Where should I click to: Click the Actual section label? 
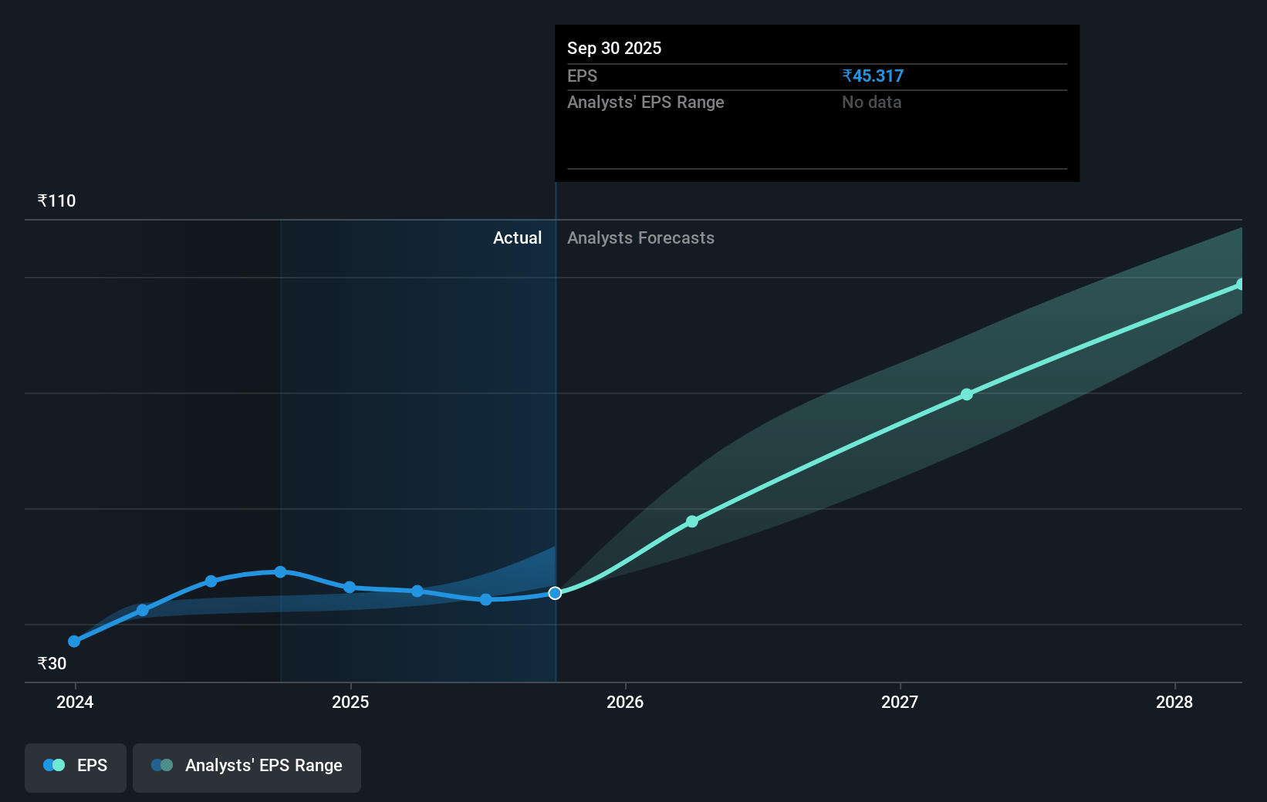click(x=517, y=238)
